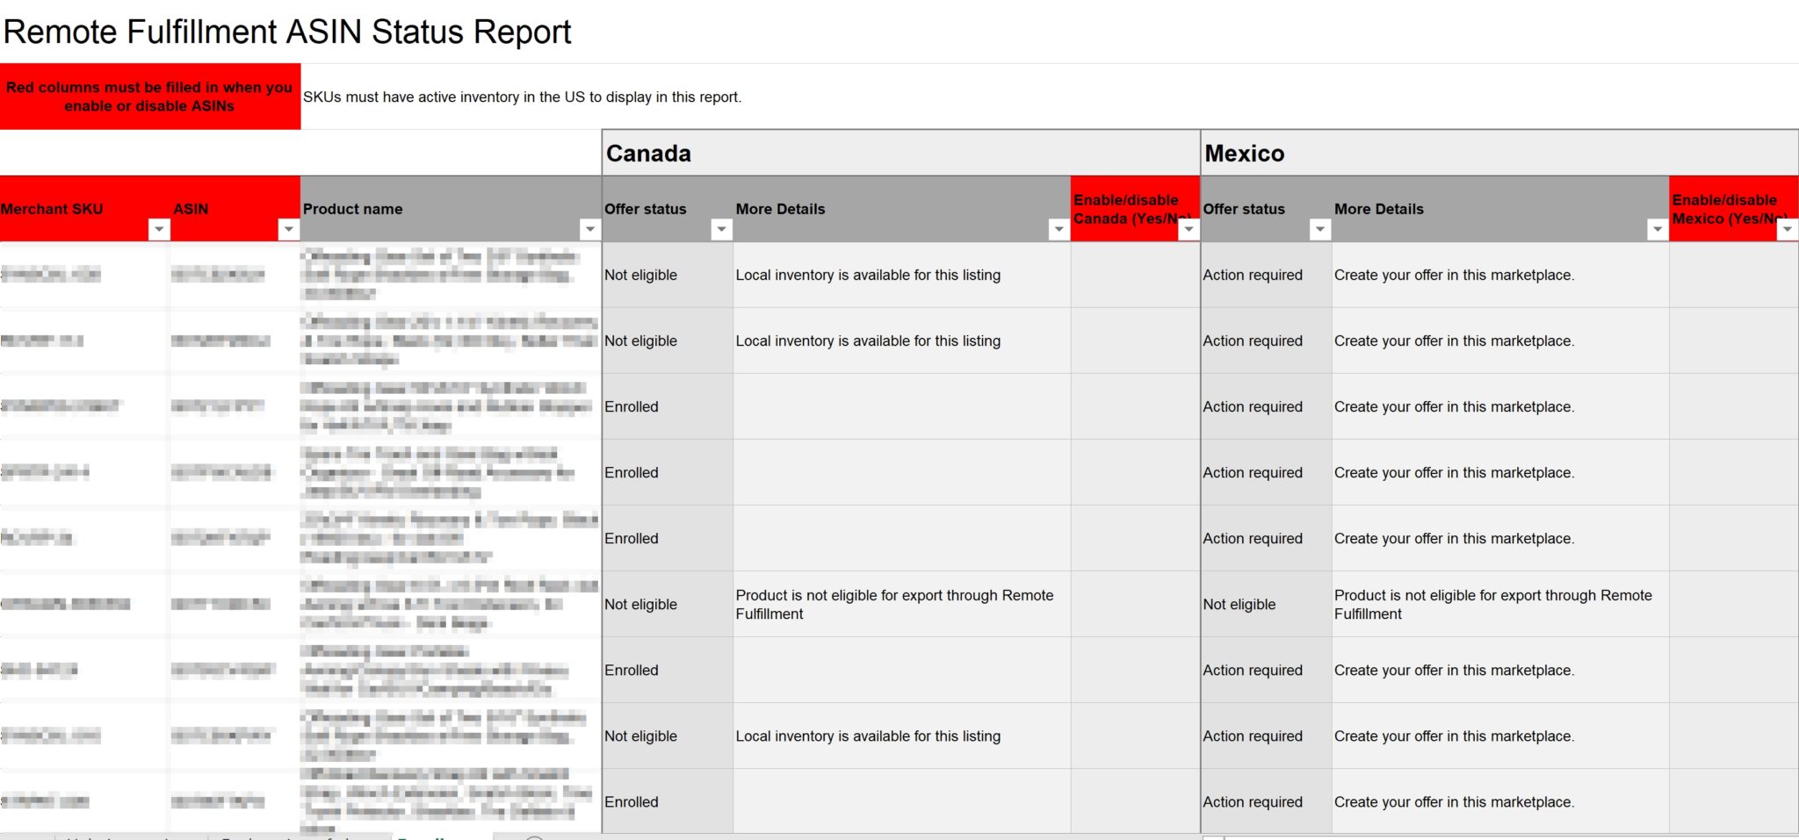Open Enable/disable Mexico filter arrow
This screenshot has width=1799, height=840.
tap(1787, 229)
